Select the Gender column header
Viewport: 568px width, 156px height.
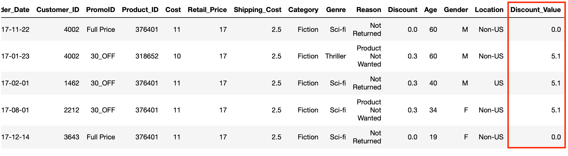(x=456, y=10)
